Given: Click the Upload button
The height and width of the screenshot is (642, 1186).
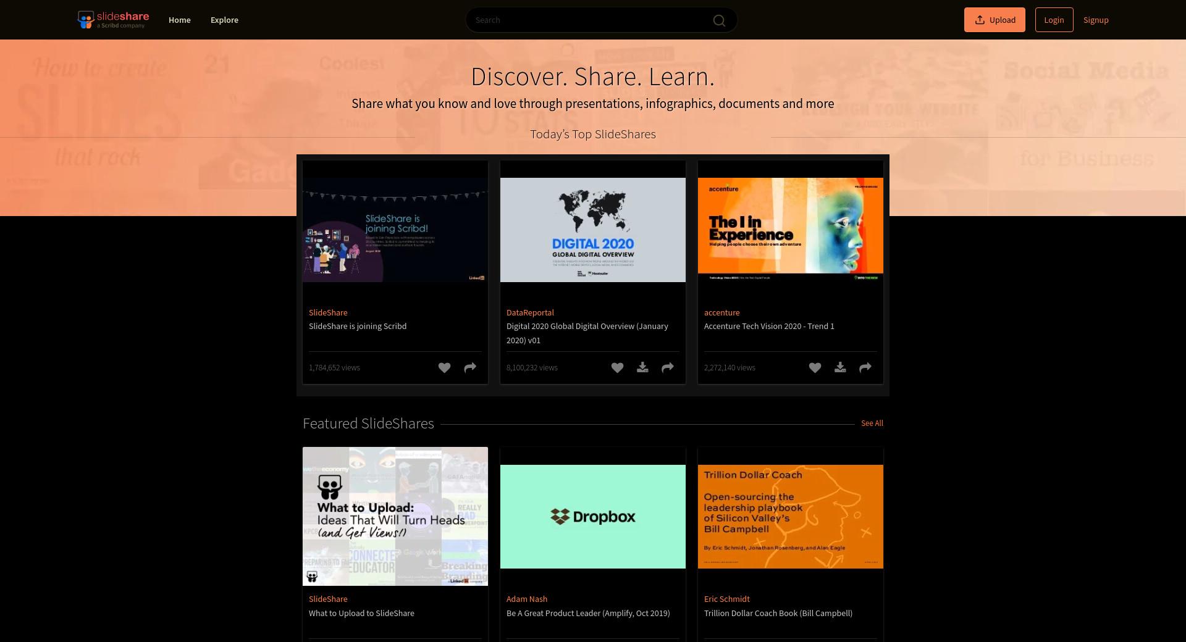Looking at the screenshot, I should coord(995,20).
